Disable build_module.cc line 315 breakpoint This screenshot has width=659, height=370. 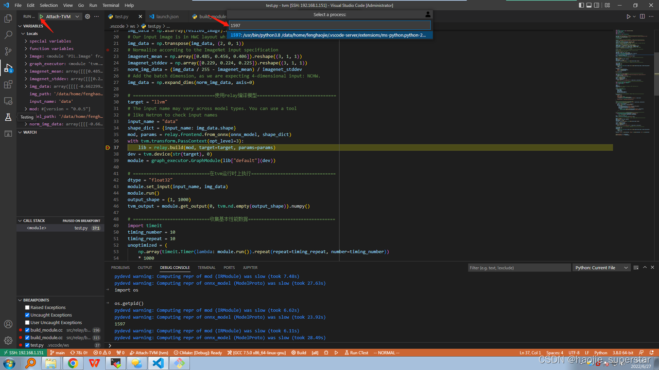point(27,338)
